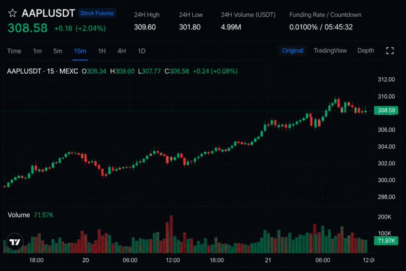This screenshot has width=406, height=271.
Task: Click the Volume indicator label
Action: [x=19, y=215]
